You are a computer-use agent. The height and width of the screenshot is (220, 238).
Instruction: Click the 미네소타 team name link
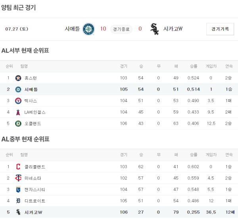click(33, 178)
